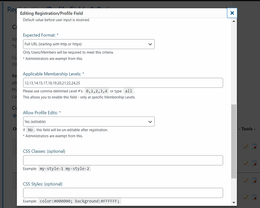The width and height of the screenshot is (260, 208).
Task: Click the '0,1,2,3,4' example code
Action: click(x=97, y=91)
